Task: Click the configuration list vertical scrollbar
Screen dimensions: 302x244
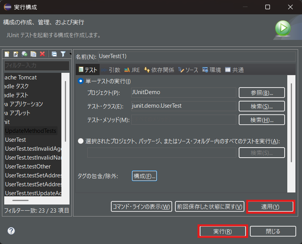Action: (x=66, y=111)
